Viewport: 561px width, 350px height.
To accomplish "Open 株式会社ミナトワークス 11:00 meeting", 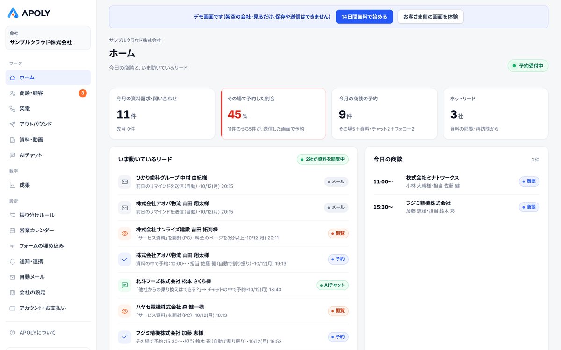I will tap(456, 182).
